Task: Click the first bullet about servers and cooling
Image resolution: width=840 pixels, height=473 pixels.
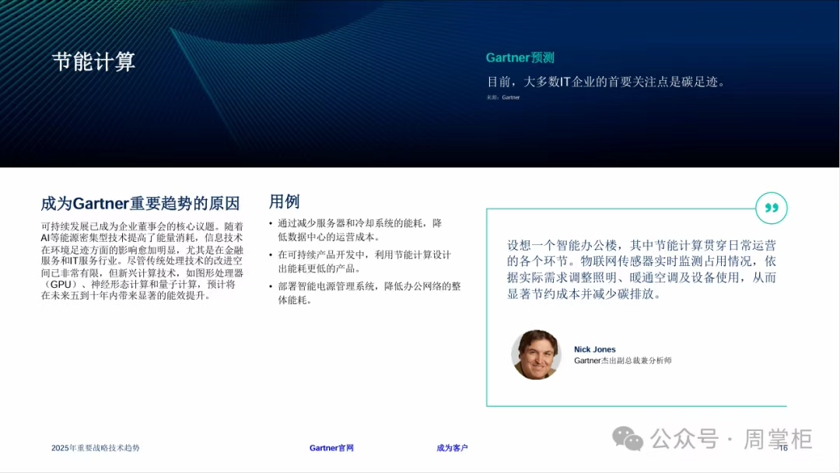Action: pyautogui.click(x=359, y=229)
